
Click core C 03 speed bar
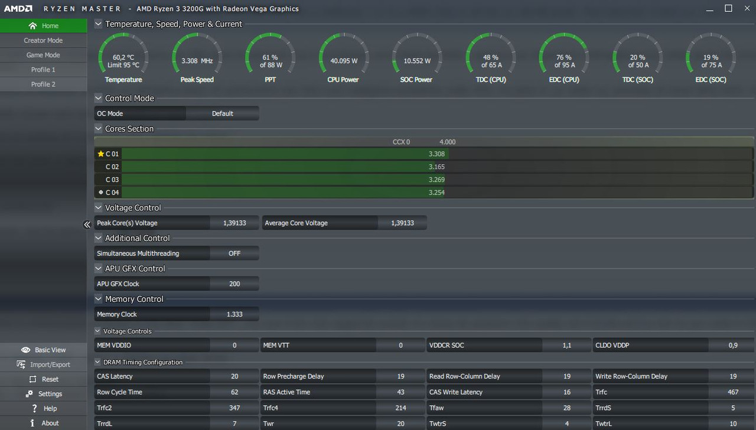click(437, 180)
